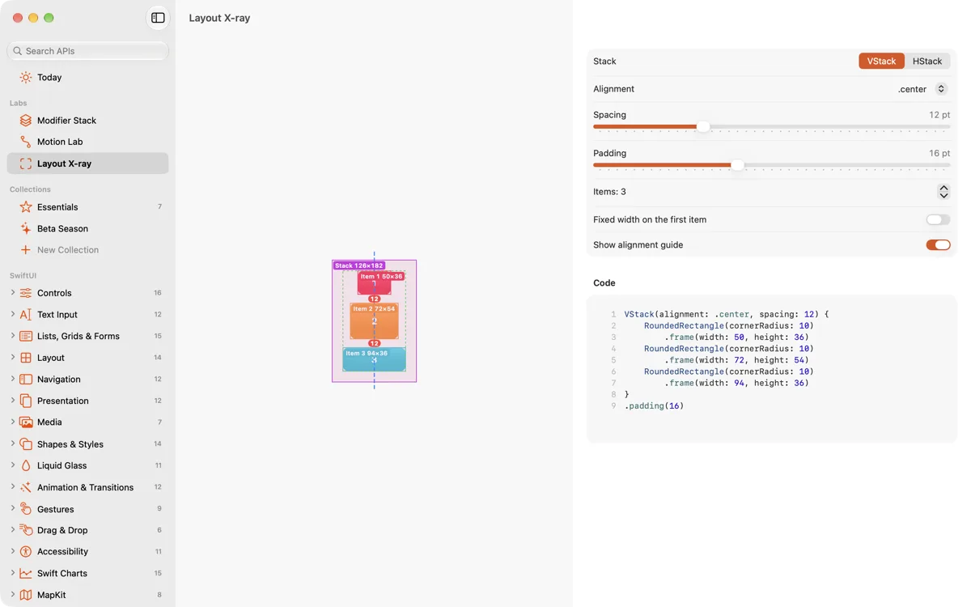Click the Essentials star icon
Viewport: 971px width, 607px height.
(x=26, y=207)
